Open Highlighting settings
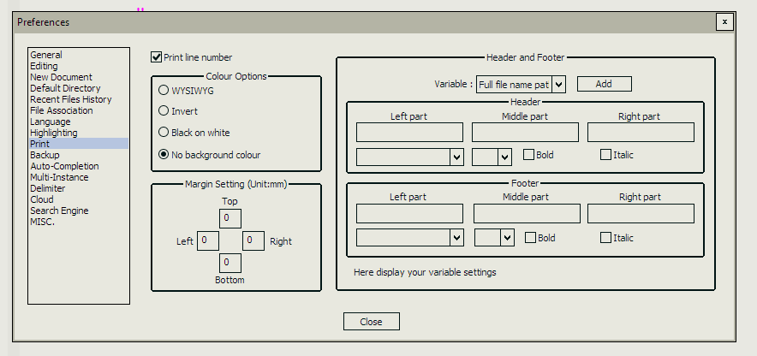 coord(78,133)
